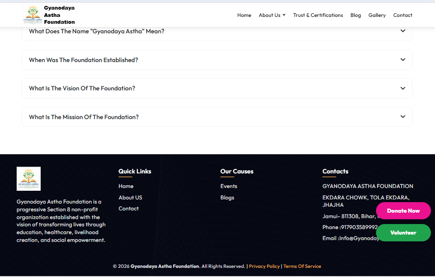Click the green Volunteer button

[x=403, y=233]
